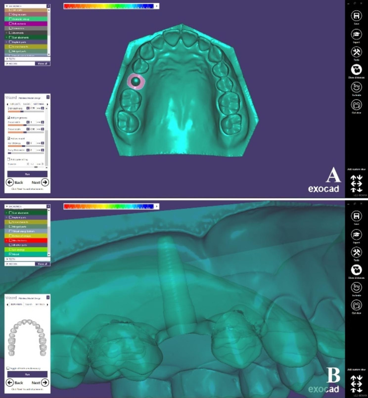Viewport: 368px width, 398px height.
Task: Enable Add pin grooves checkbox in panel A
Action: pyautogui.click(x=8, y=118)
